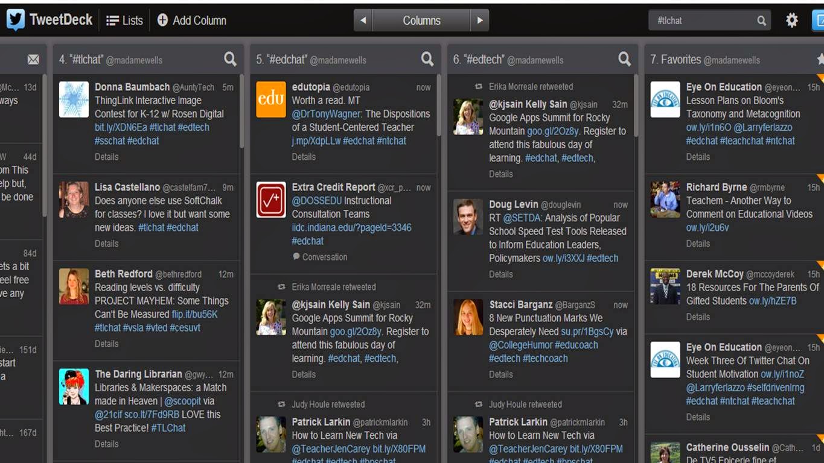Click The Daring Librarian's avatar

(74, 386)
